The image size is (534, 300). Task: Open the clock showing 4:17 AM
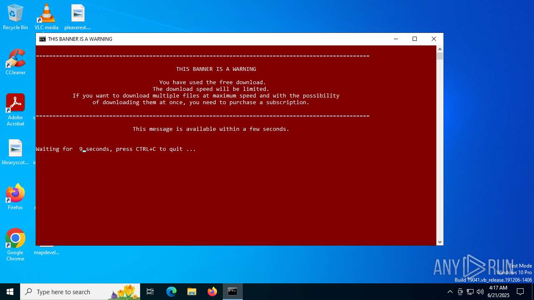(x=498, y=292)
